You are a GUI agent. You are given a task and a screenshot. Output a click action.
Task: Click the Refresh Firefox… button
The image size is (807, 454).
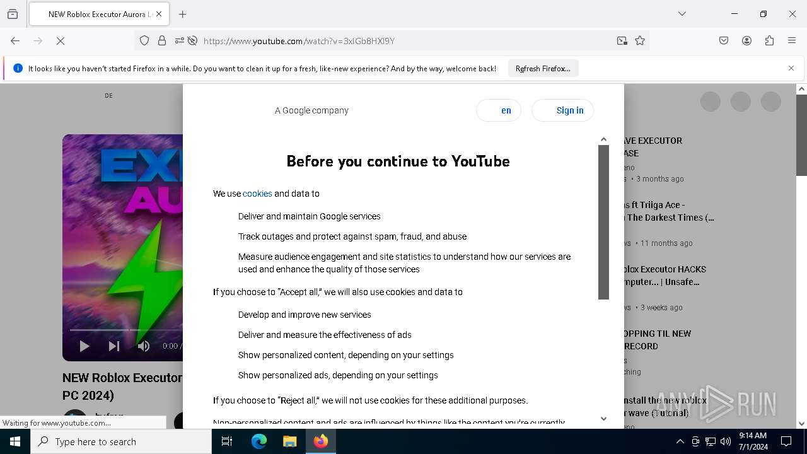pos(543,69)
